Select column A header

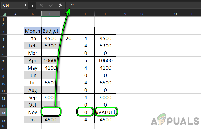coord(15,14)
